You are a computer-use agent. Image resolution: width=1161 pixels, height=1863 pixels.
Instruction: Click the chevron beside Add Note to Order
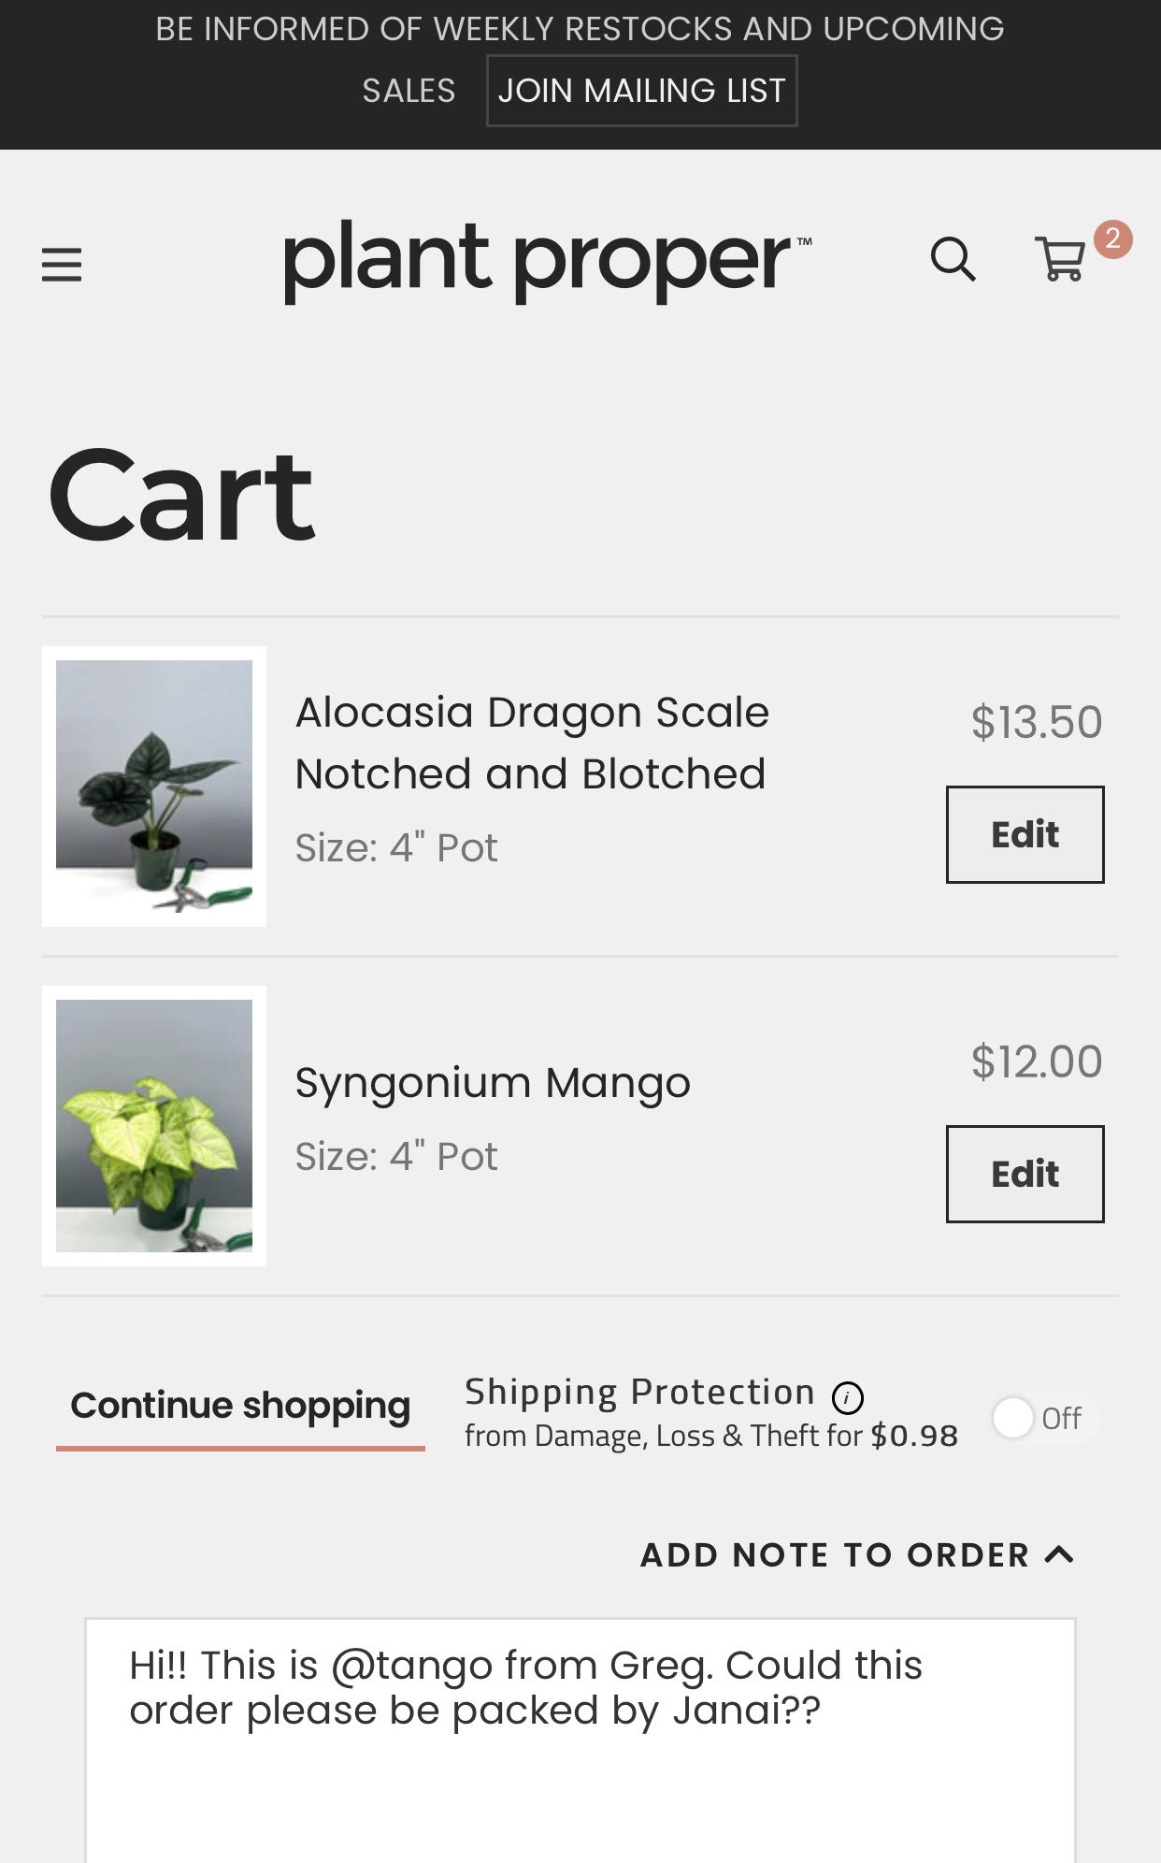(1059, 1554)
